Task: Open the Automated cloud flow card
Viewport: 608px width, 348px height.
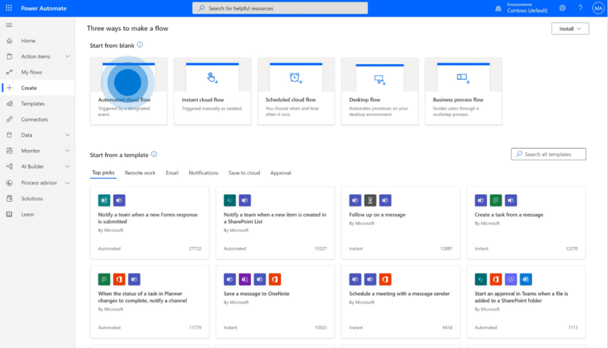Action: coord(128,90)
